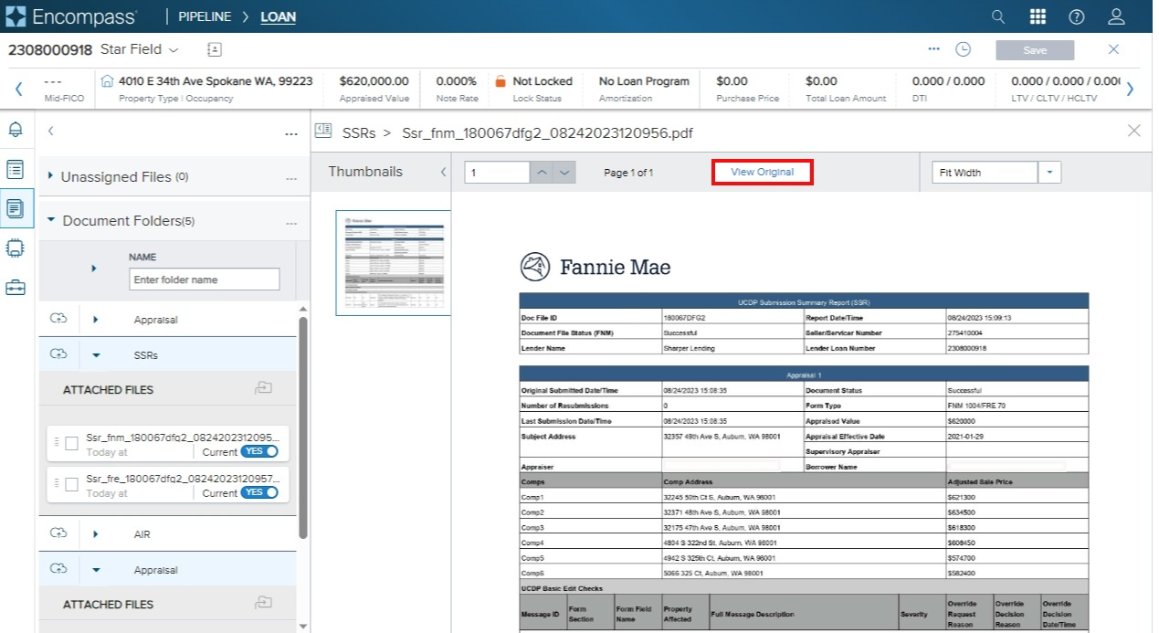1159x633 pixels.
Task: Close the document viewer panel
Action: [x=1134, y=132]
